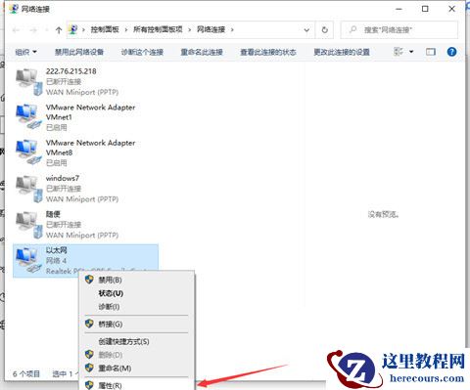Refresh the network connections list
470x390 pixels.
click(x=324, y=30)
